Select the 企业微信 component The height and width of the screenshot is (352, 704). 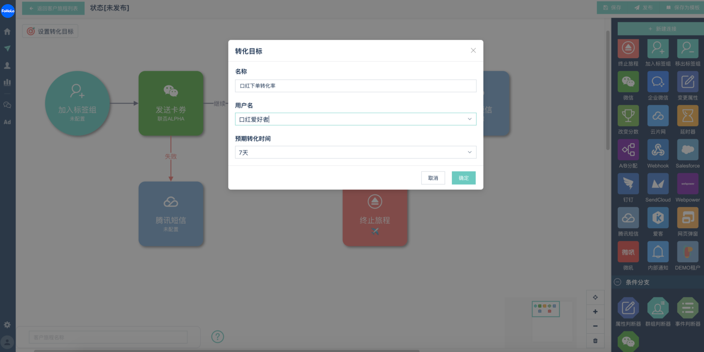tap(658, 82)
